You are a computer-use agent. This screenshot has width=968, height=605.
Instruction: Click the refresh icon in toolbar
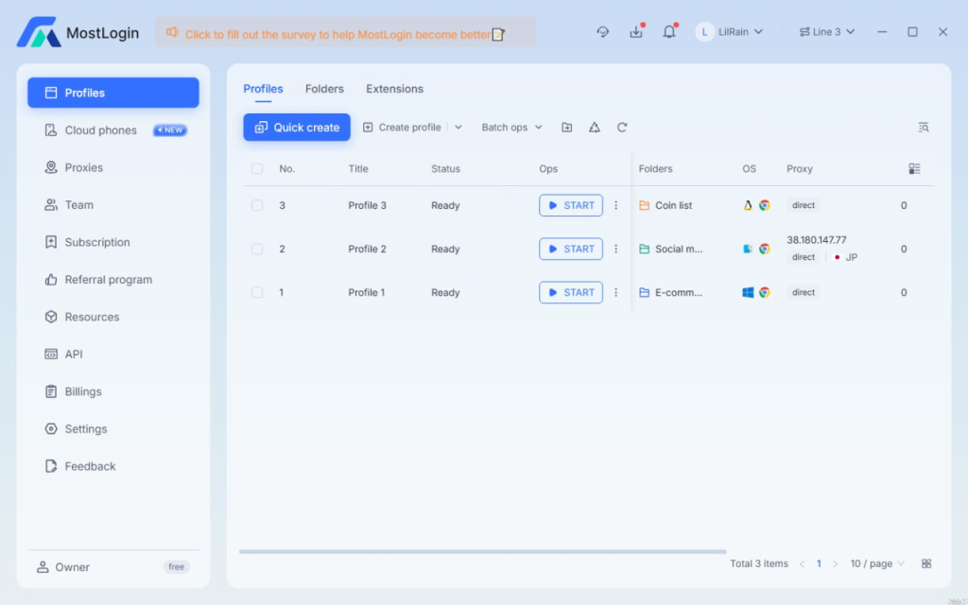pos(622,128)
